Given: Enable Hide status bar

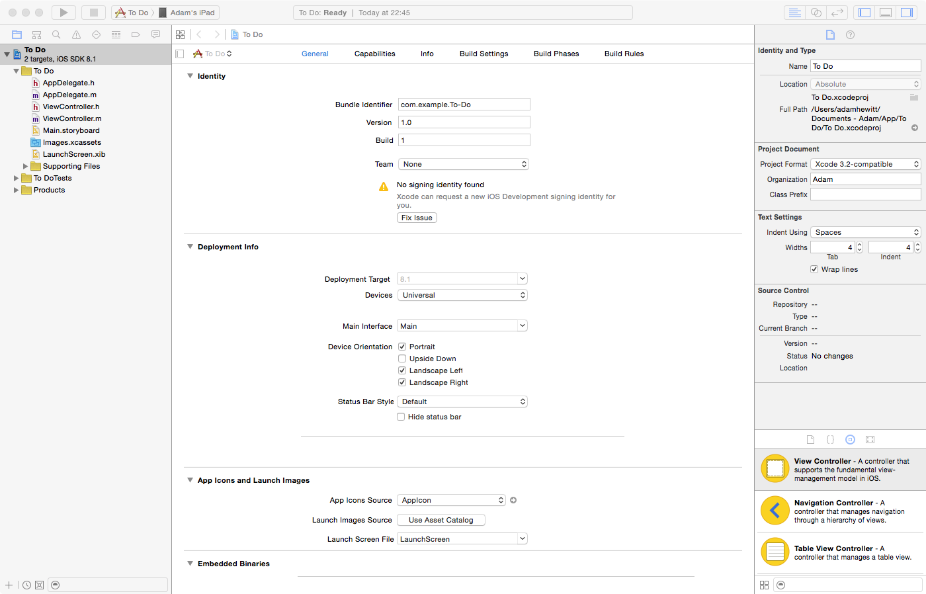Looking at the screenshot, I should pyautogui.click(x=401, y=417).
